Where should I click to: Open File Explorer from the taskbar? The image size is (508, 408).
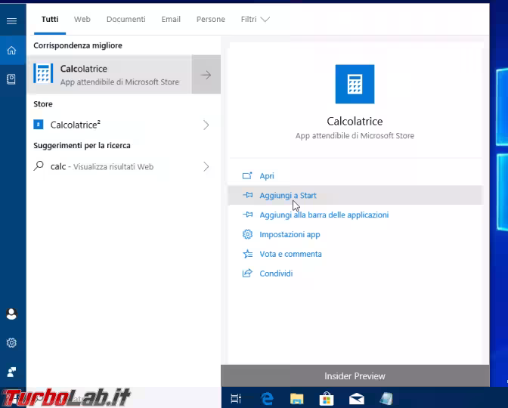297,399
